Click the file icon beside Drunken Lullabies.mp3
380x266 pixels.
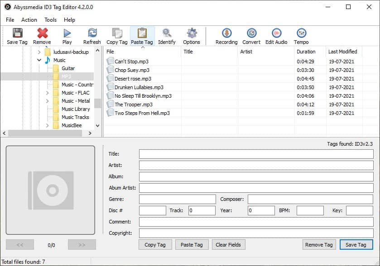click(x=110, y=87)
